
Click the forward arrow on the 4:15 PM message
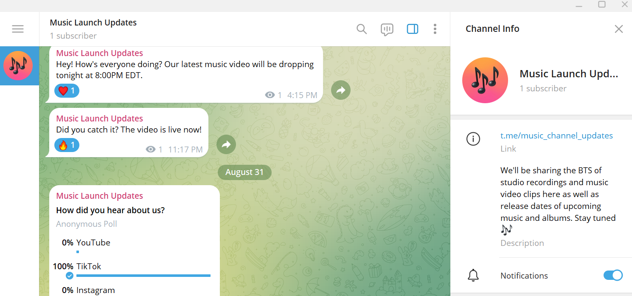click(x=340, y=90)
